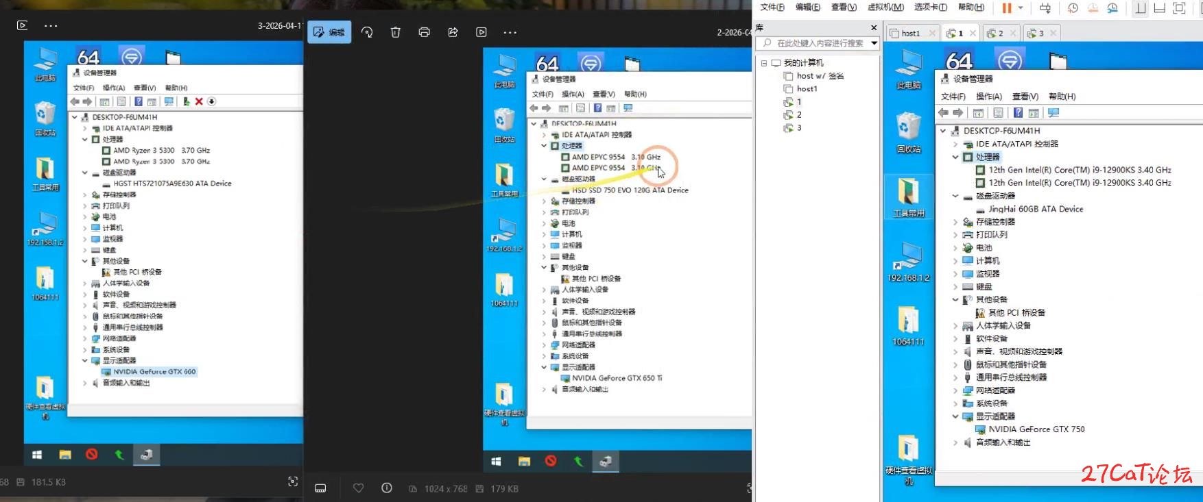Toggle the filmstrip view icon
The image size is (1203, 502).
click(320, 488)
